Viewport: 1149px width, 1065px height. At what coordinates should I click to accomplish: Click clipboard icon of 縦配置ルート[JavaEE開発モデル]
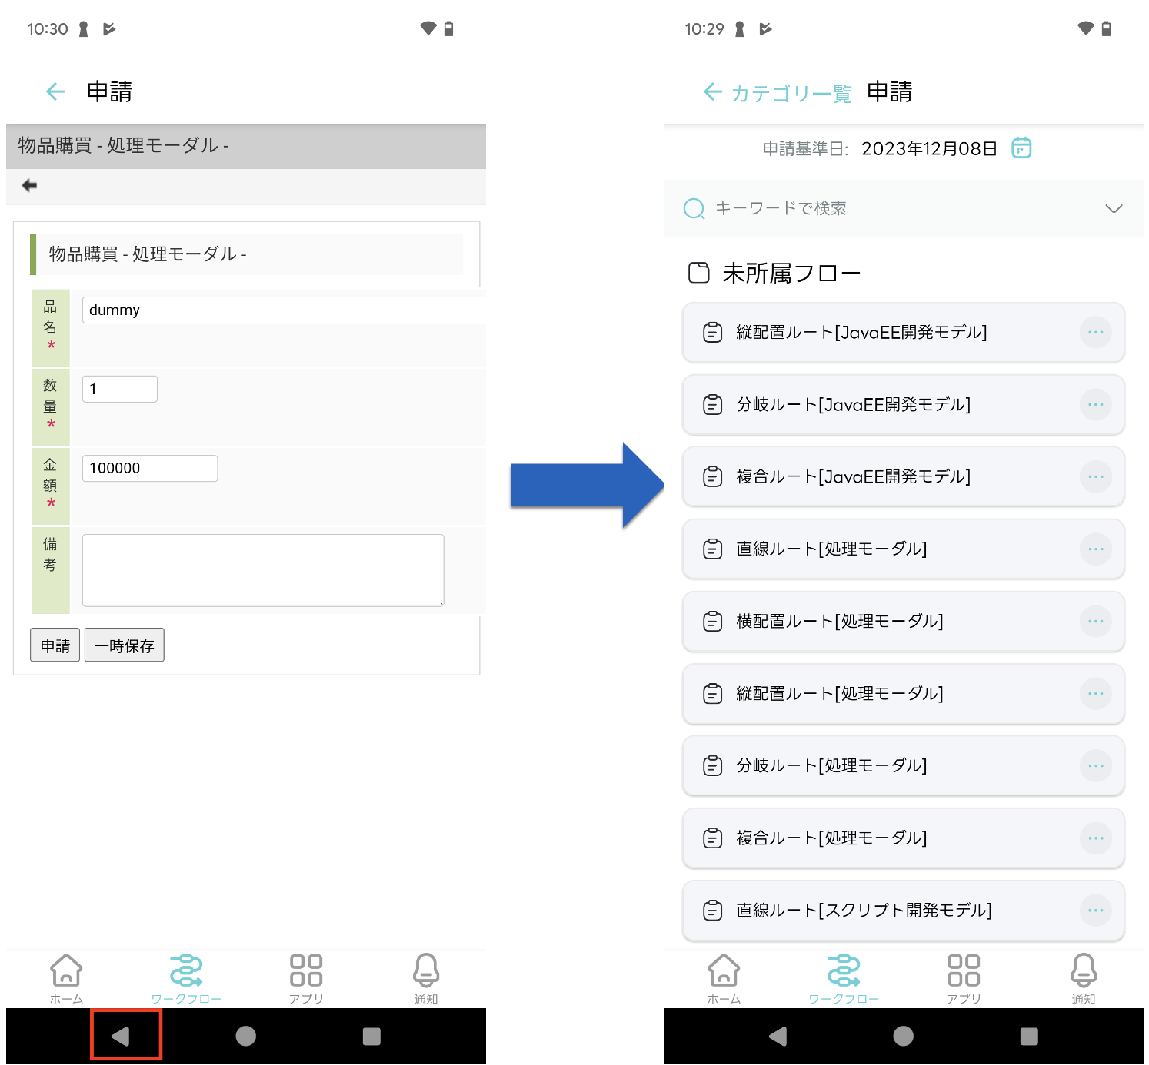[713, 332]
